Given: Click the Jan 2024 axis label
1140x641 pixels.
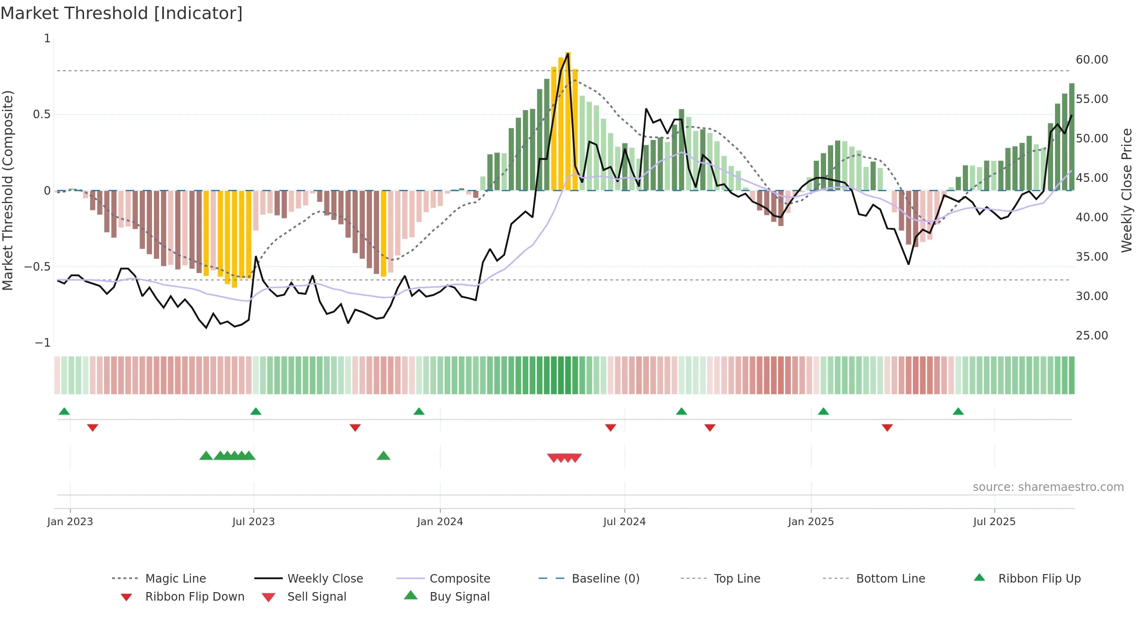Looking at the screenshot, I should tap(440, 522).
